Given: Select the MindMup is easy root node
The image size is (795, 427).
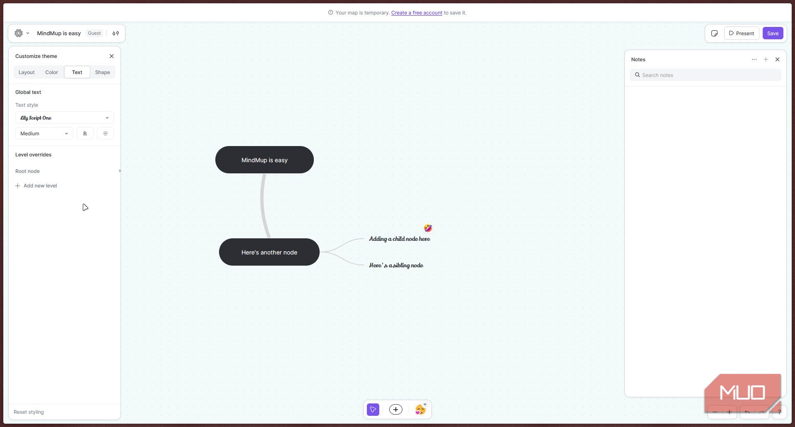Looking at the screenshot, I should (x=264, y=160).
